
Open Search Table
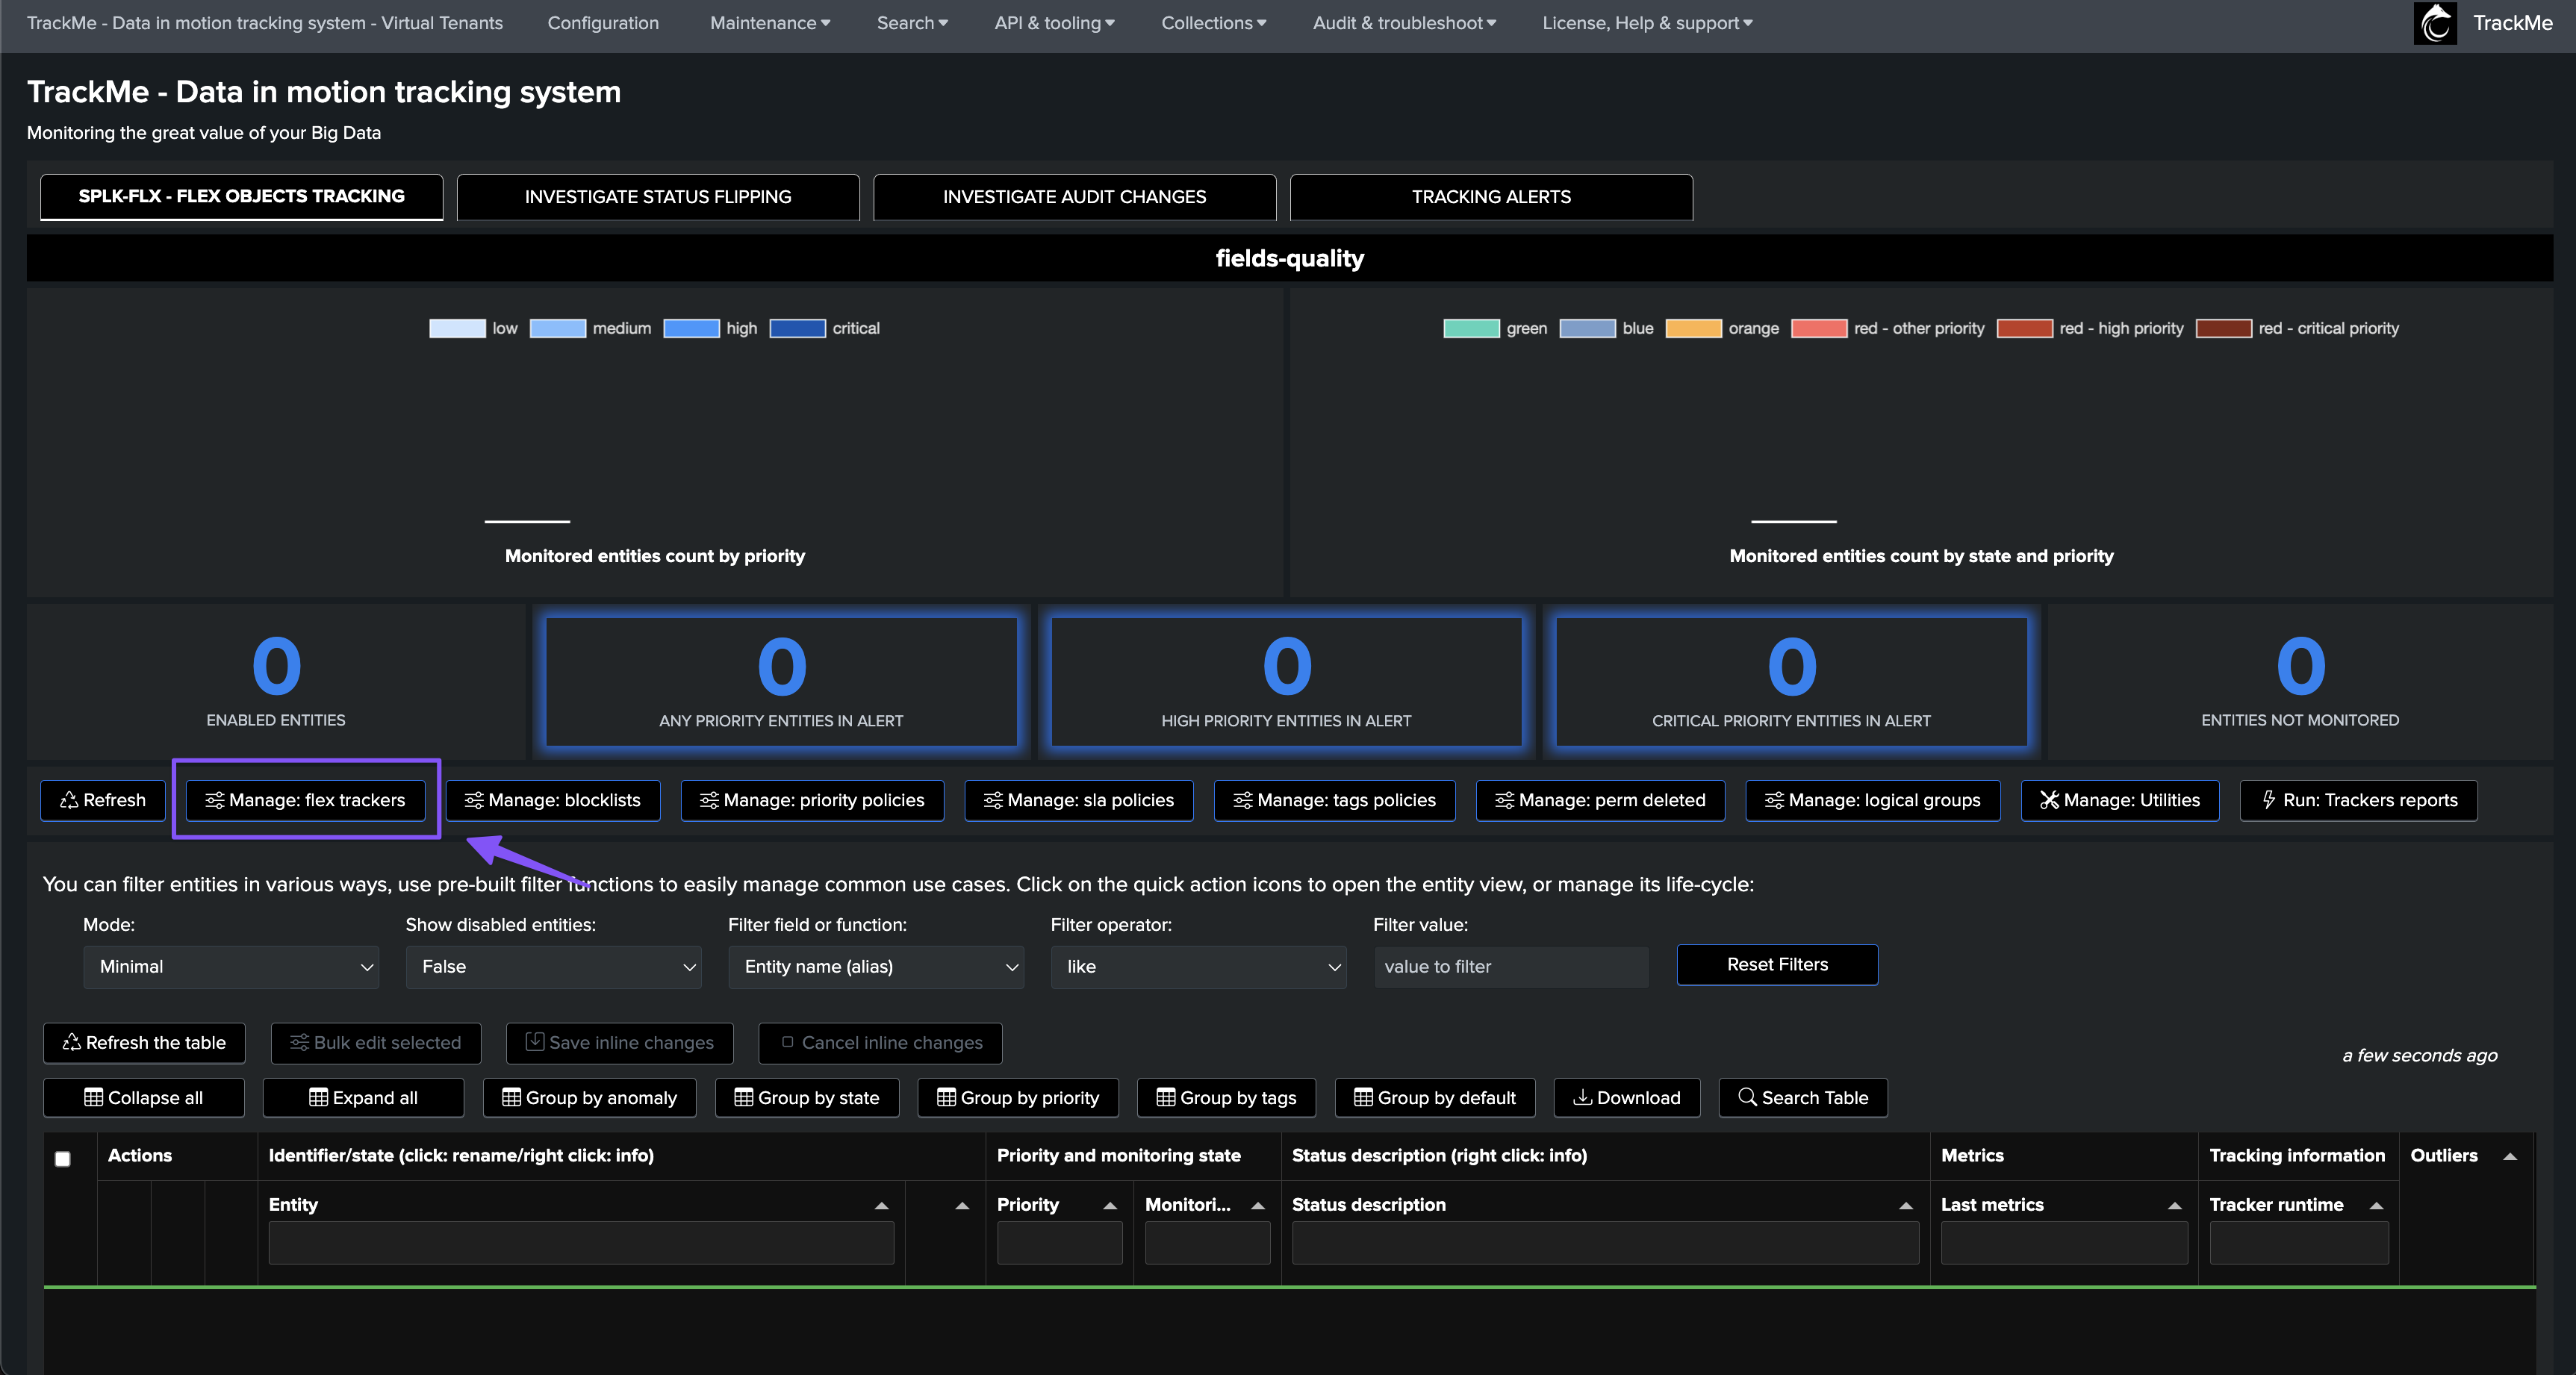click(1803, 1098)
